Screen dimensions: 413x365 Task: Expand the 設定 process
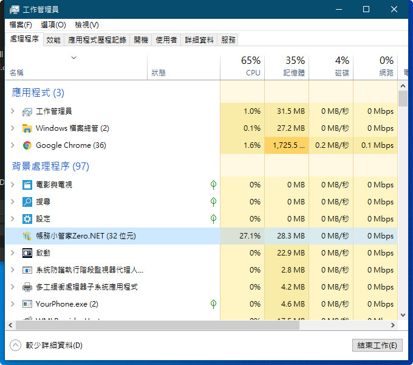[x=12, y=218]
